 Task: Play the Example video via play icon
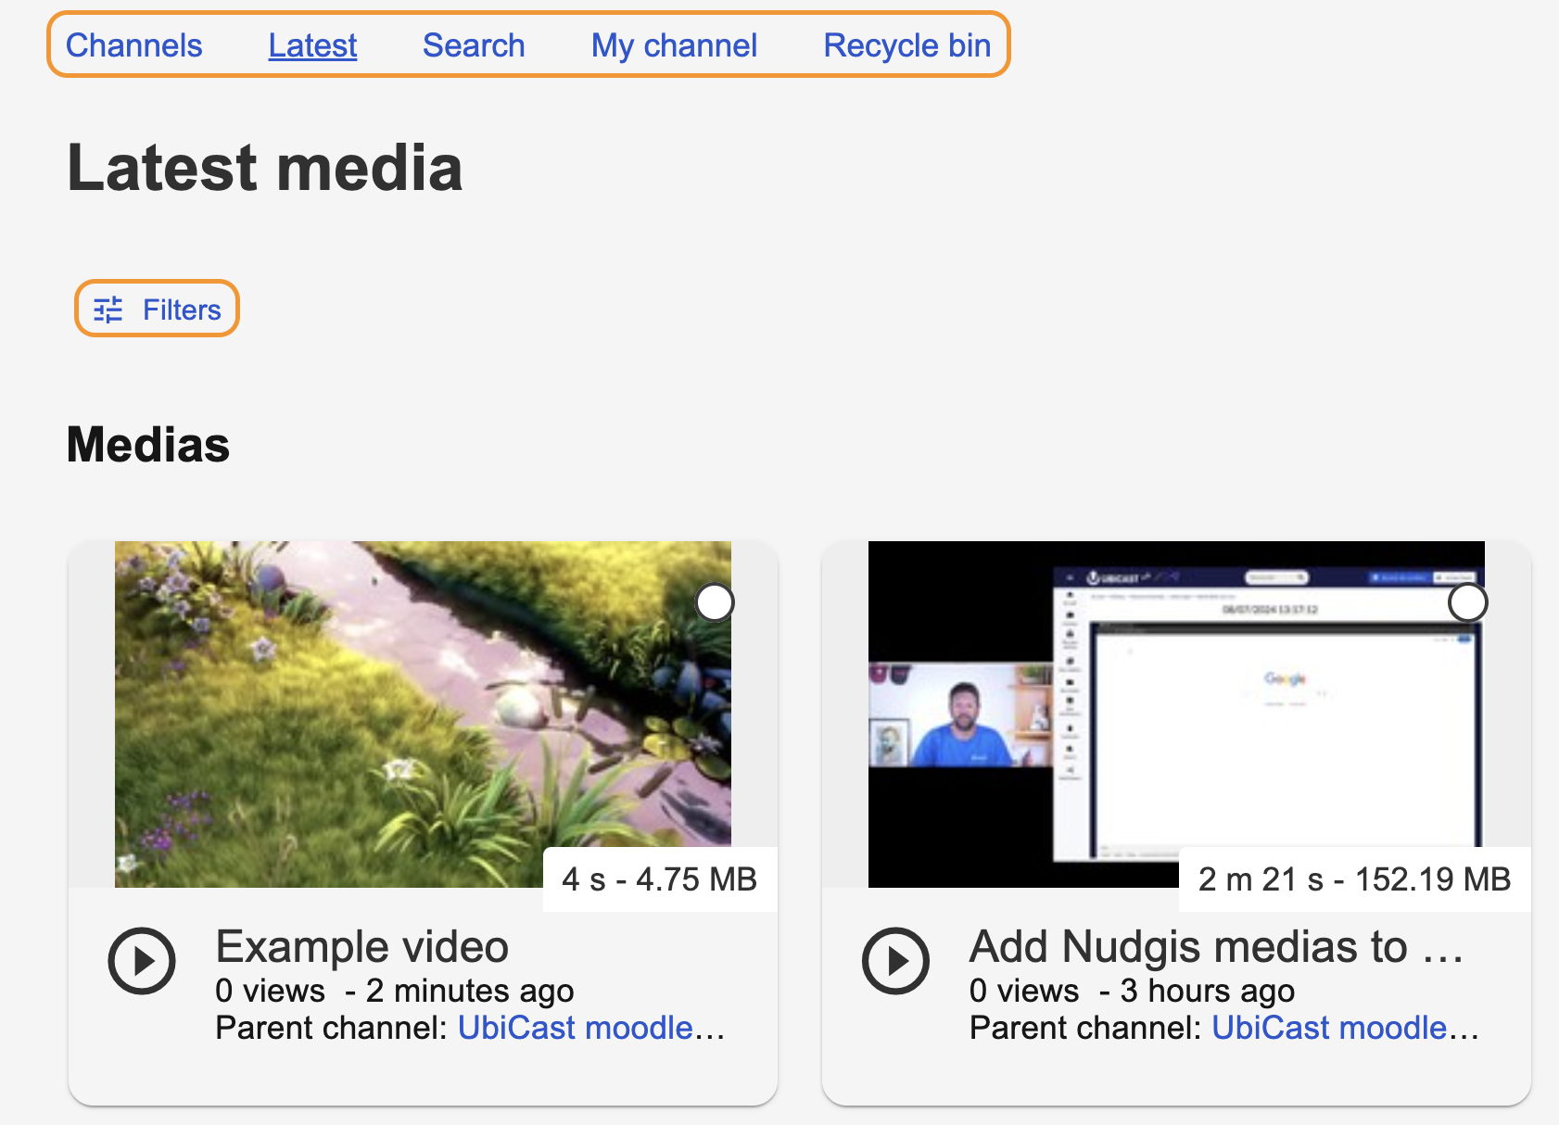(x=142, y=961)
